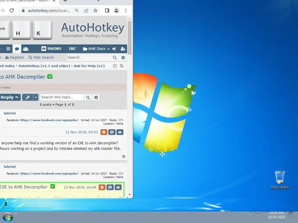Submit forum search with magnifier button
The image size is (298, 223).
pyautogui.click(x=115, y=57)
